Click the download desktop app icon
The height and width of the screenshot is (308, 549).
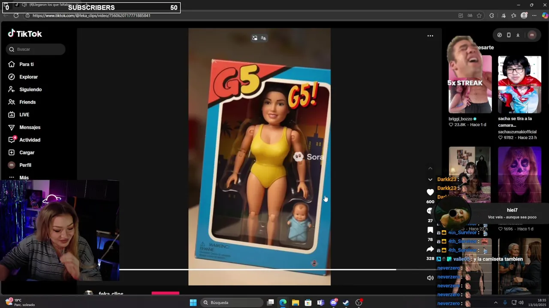coord(518,35)
